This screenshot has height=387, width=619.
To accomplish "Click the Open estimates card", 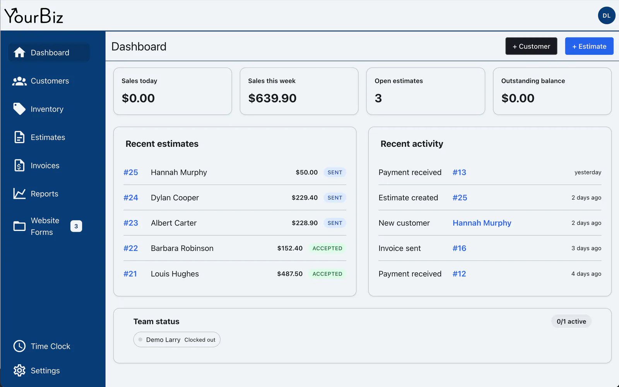I will coord(426,91).
